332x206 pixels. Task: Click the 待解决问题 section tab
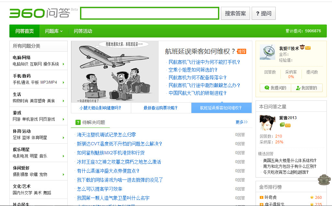point(90,122)
